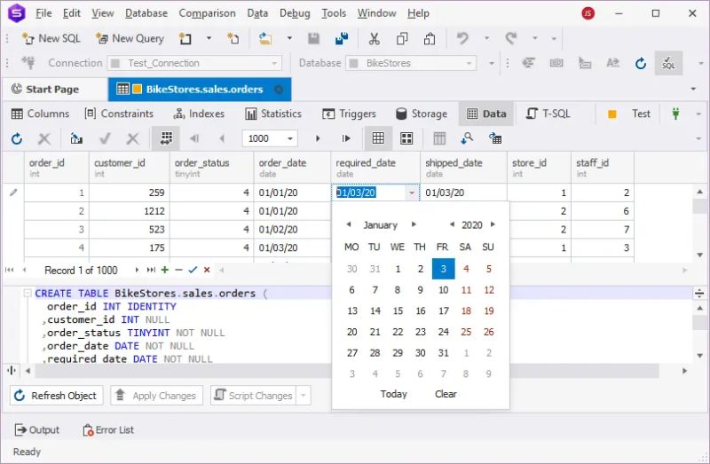Click the JS user account avatar
Image resolution: width=710 pixels, height=464 pixels.
click(588, 13)
